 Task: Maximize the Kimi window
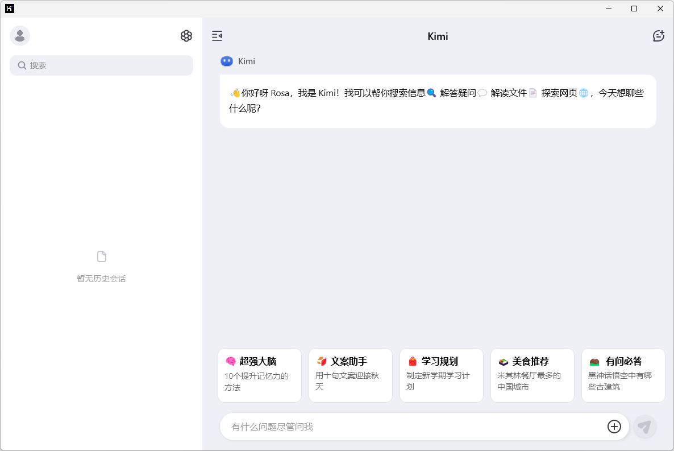tap(634, 9)
